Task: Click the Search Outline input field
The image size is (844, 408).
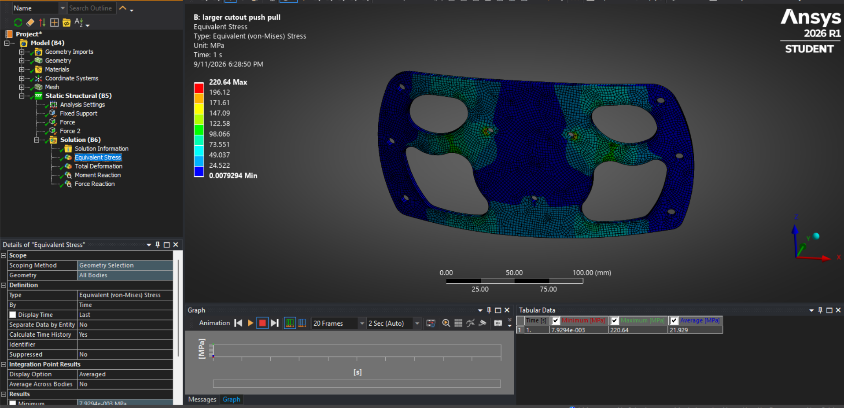Action: click(92, 8)
